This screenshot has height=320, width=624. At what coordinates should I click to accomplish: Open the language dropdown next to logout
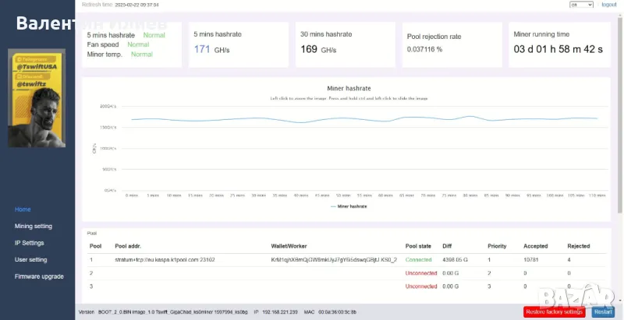click(581, 5)
